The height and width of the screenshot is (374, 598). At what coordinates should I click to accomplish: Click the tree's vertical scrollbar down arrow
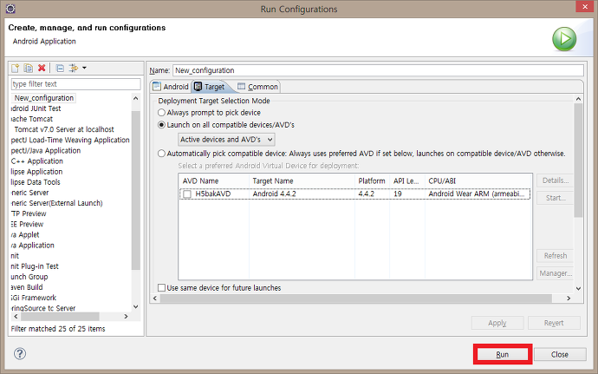click(x=136, y=306)
